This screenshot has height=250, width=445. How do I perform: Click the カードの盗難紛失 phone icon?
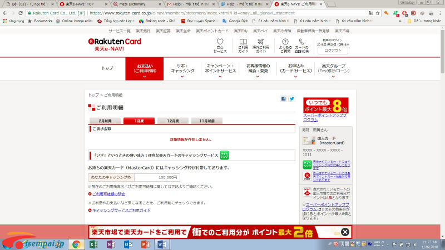[301, 42]
